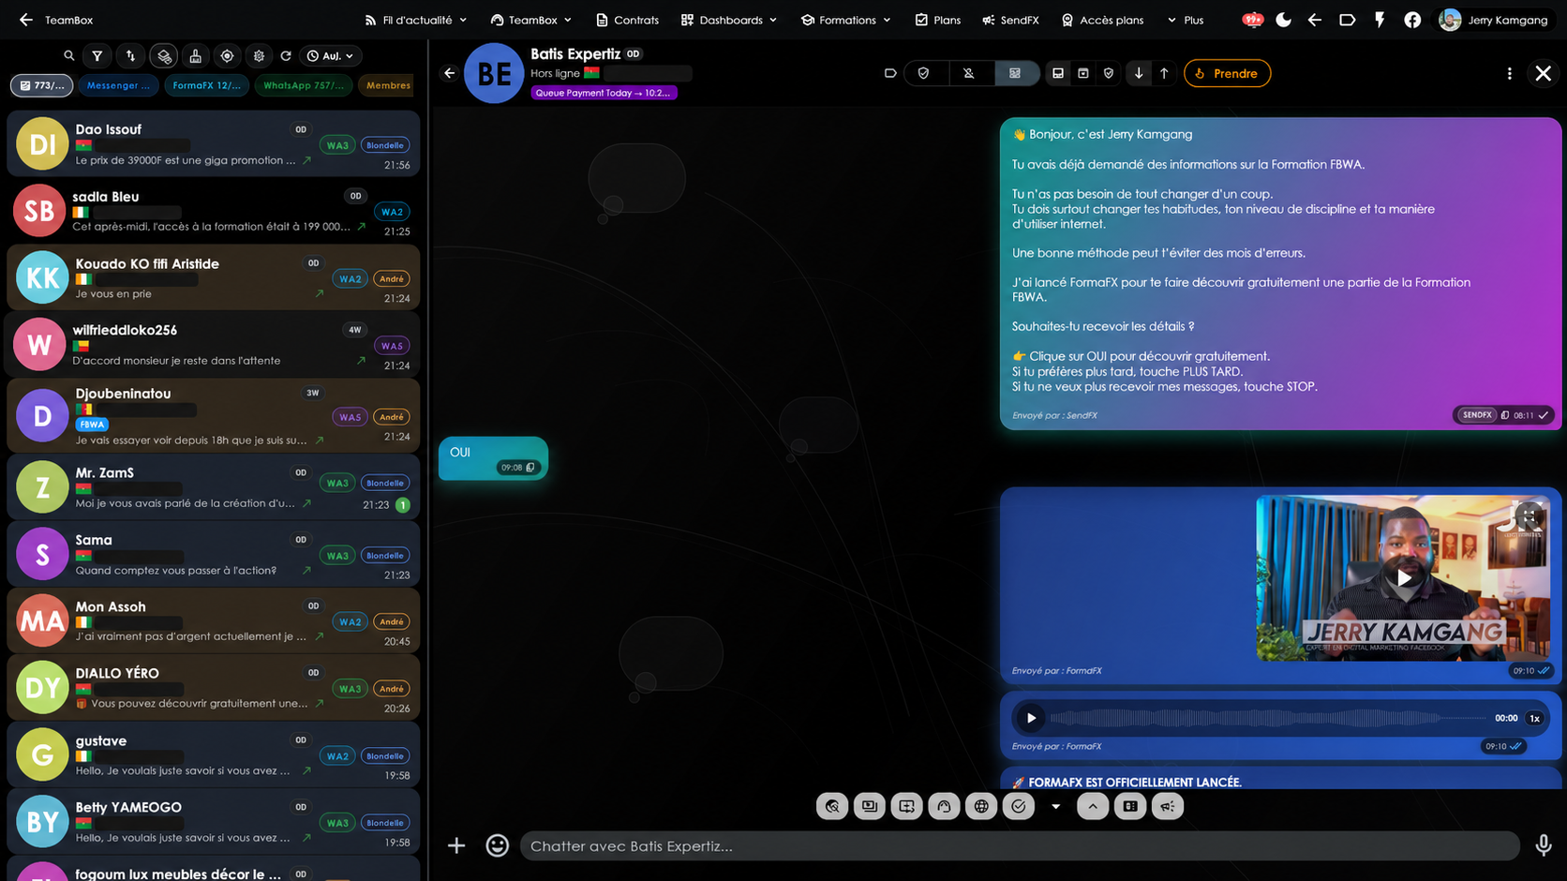Click the tag icon in chat header
The width and height of the screenshot is (1567, 881).
(x=890, y=73)
